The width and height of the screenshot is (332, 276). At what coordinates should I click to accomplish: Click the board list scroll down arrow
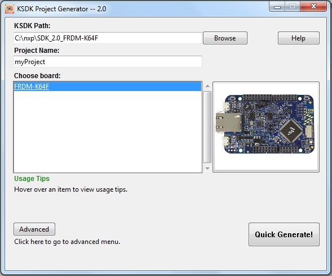(207, 168)
